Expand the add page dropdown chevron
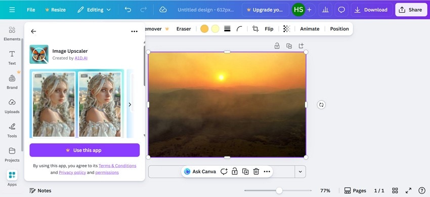Image resolution: width=430 pixels, height=197 pixels. coord(300,172)
